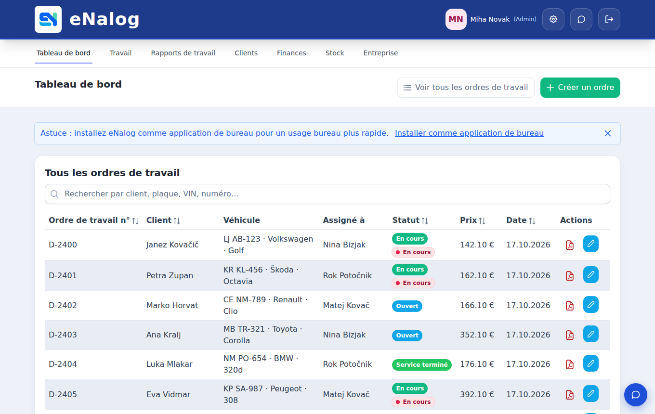This screenshot has width=655, height=414.
Task: Edit work order D-2404
Action: click(591, 363)
